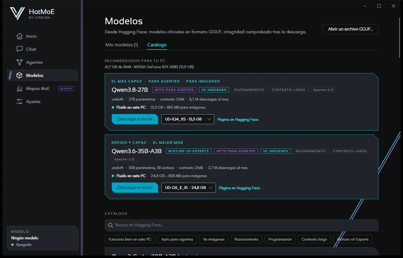
Task: Click the vertical scrollbar thumb
Action: click(x=400, y=37)
